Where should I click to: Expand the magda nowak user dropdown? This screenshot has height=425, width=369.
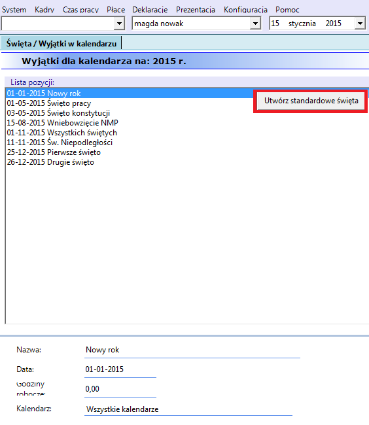255,24
